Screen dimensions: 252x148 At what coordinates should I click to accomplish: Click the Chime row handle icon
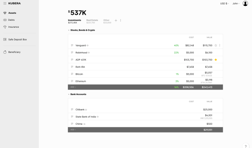tap(72, 124)
